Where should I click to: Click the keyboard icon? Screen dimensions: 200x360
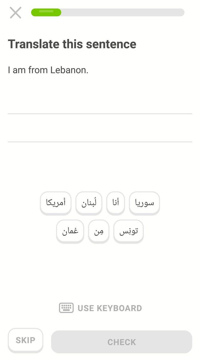click(x=66, y=308)
